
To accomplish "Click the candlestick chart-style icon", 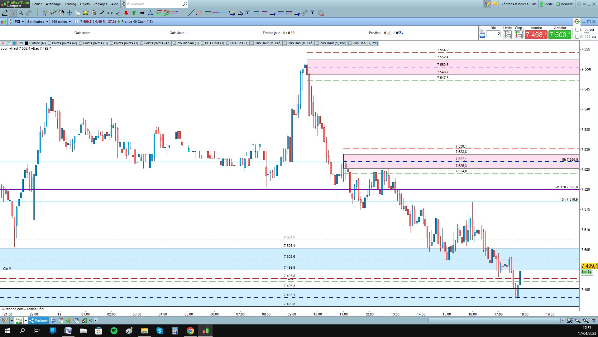I will (4, 22).
